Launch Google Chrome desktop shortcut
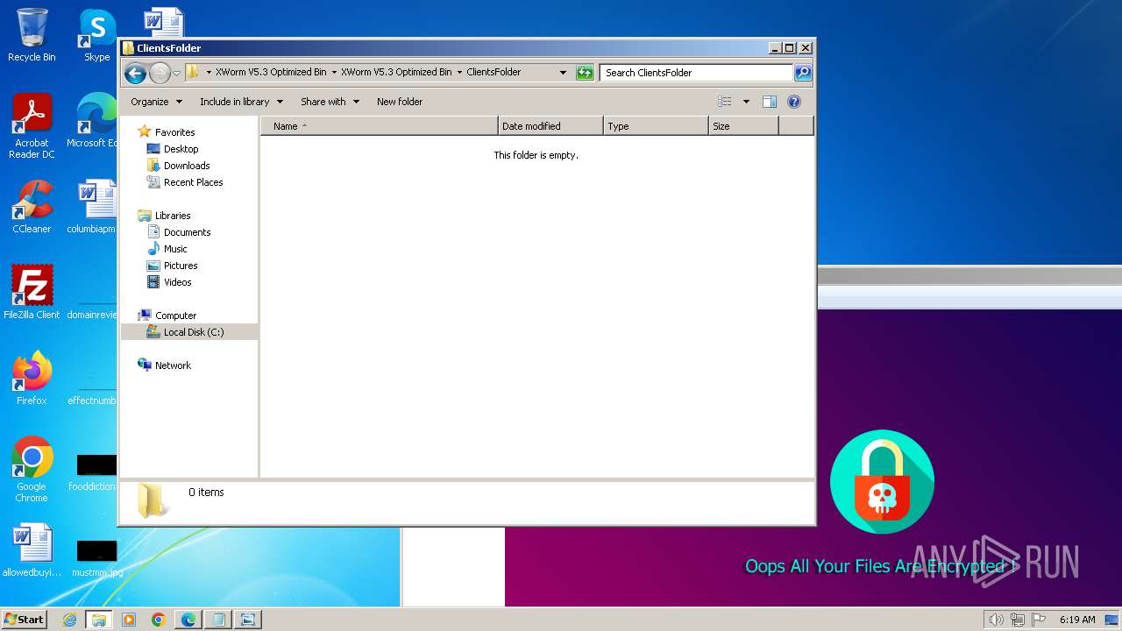 coord(32,470)
